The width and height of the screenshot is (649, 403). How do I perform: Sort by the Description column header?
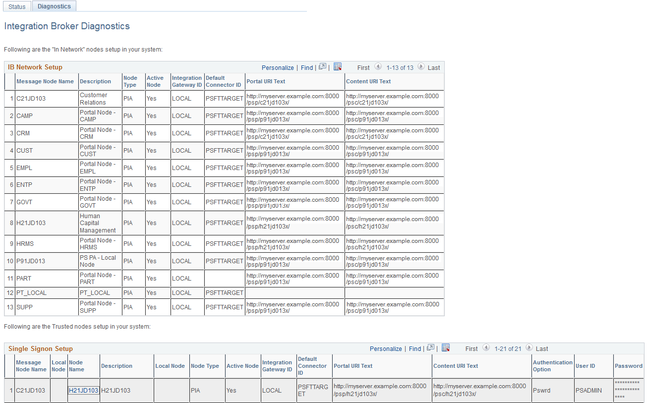click(94, 81)
